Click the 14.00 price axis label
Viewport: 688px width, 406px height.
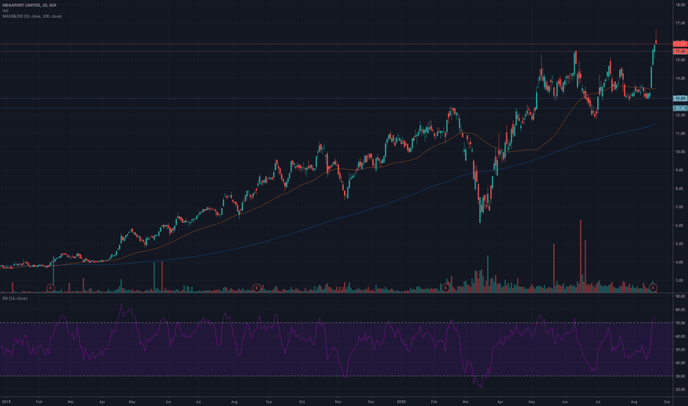(x=681, y=78)
